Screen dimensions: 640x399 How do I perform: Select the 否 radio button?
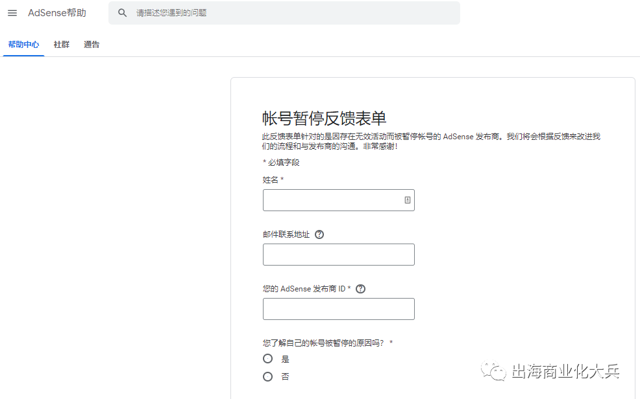tap(267, 376)
